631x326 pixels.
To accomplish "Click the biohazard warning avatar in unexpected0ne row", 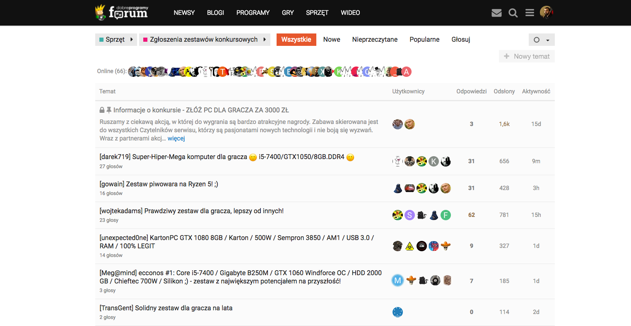I will click(409, 246).
